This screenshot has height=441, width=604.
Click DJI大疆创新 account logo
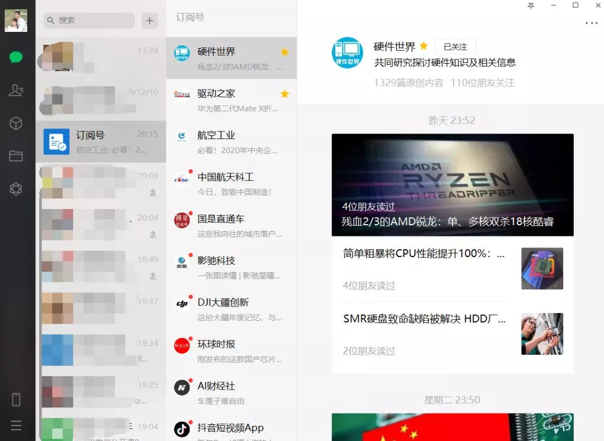point(182,303)
